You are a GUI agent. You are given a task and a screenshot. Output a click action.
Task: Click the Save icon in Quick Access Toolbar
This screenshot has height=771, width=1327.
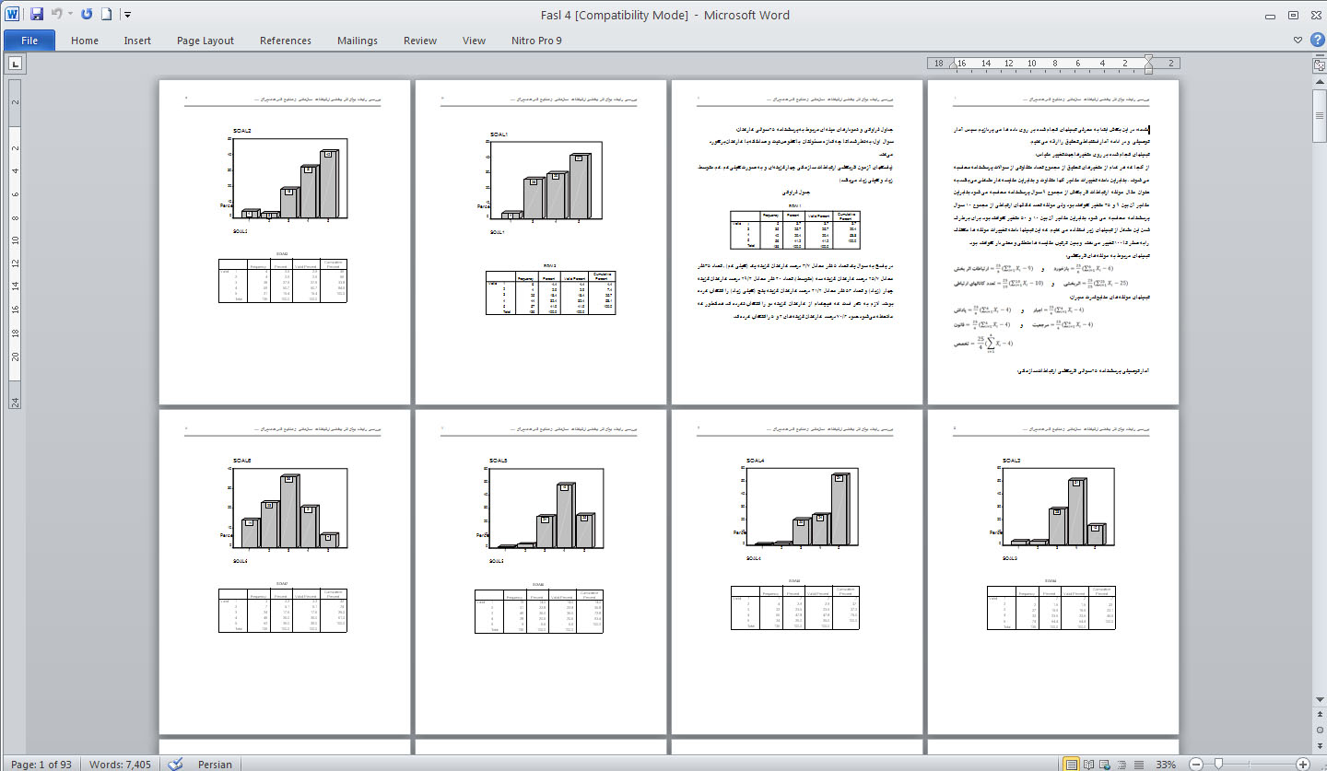pos(37,14)
